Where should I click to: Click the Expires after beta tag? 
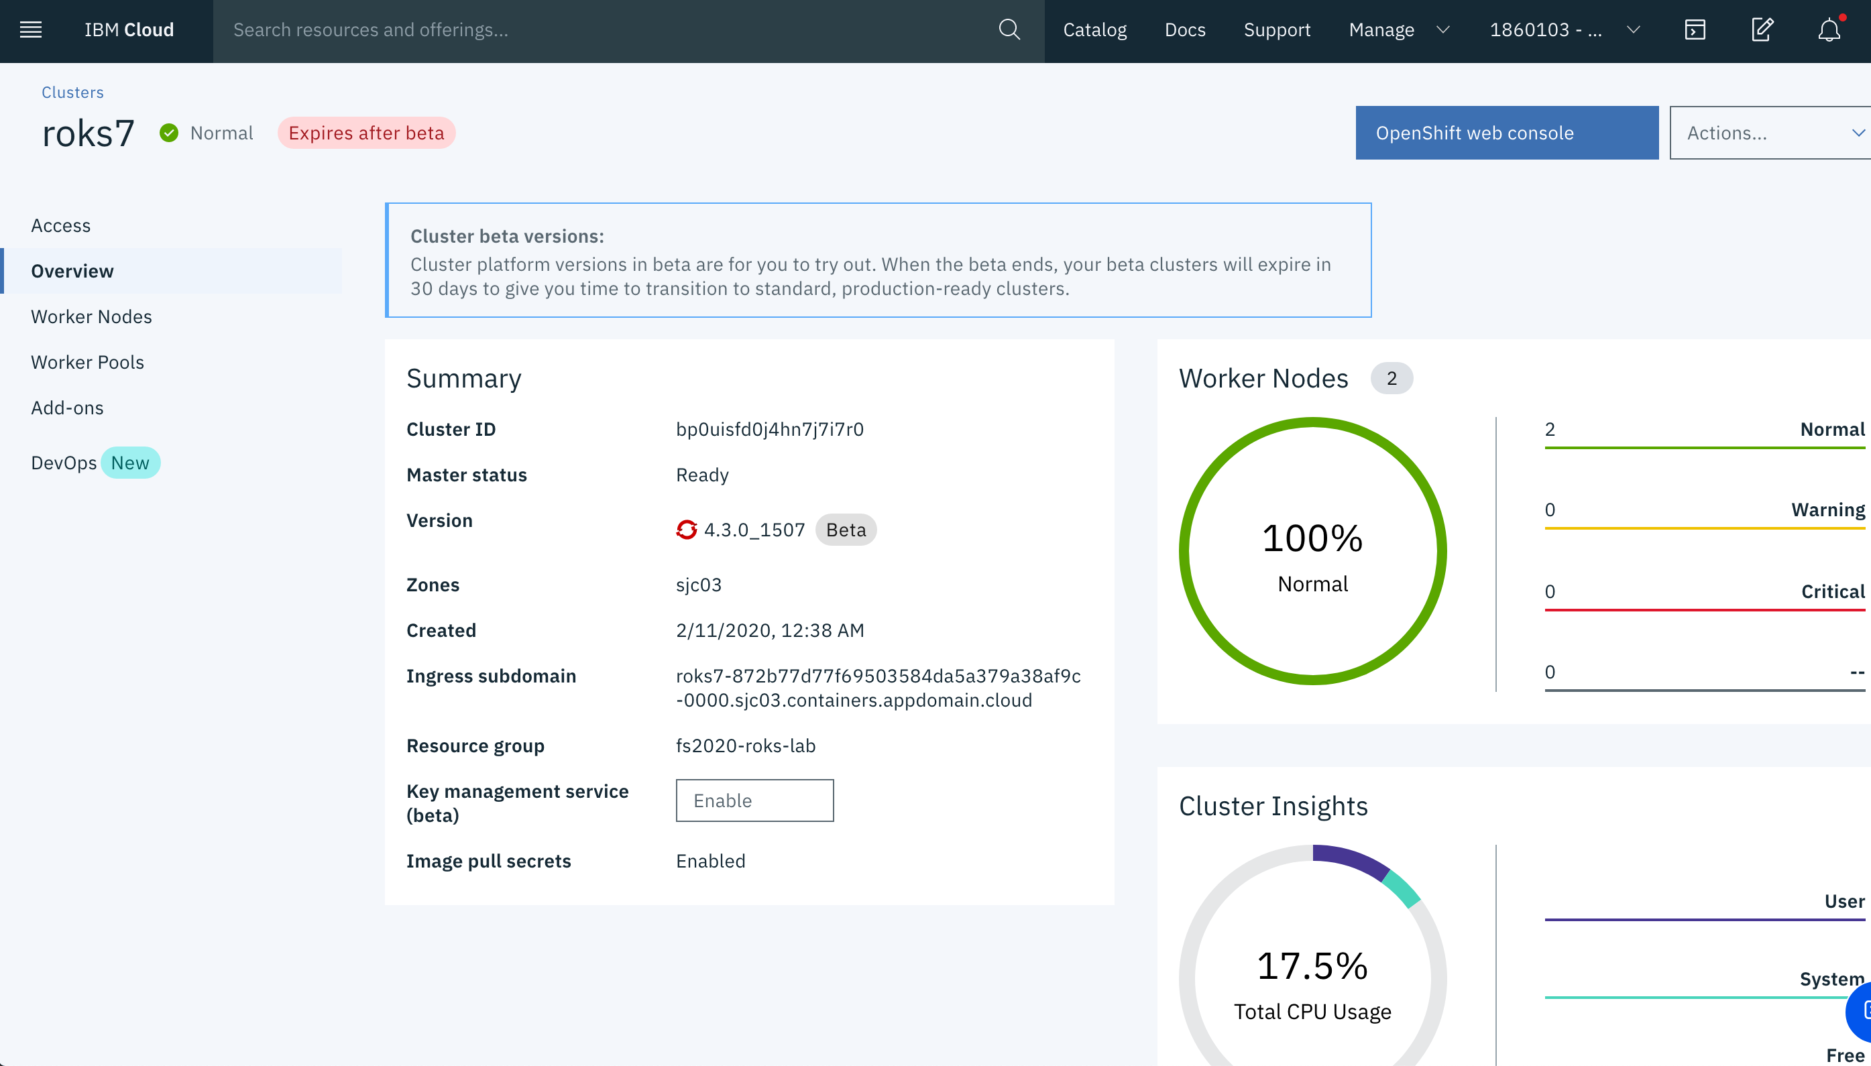[x=366, y=133]
